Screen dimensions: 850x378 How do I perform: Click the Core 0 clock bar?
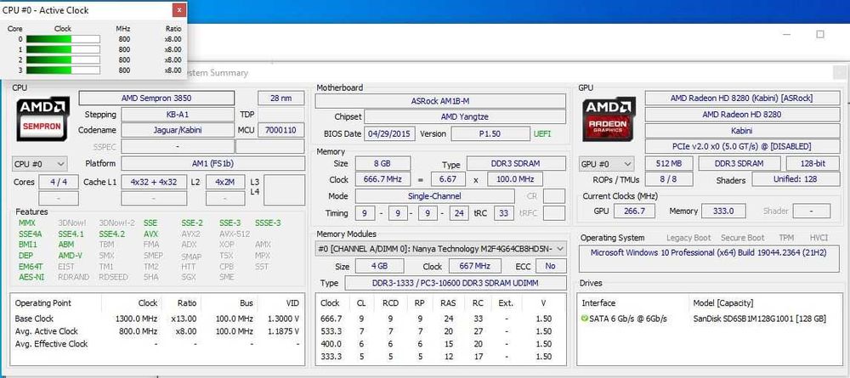point(63,39)
